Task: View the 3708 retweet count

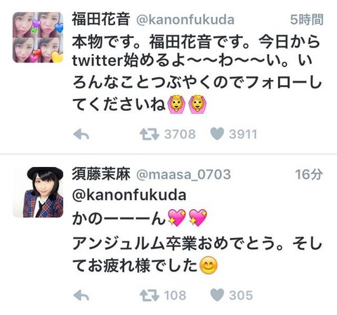Action: tap(180, 135)
